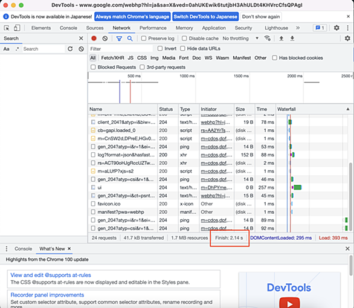Dismiss the language notification bar
354x308 pixels.
click(x=348, y=16)
